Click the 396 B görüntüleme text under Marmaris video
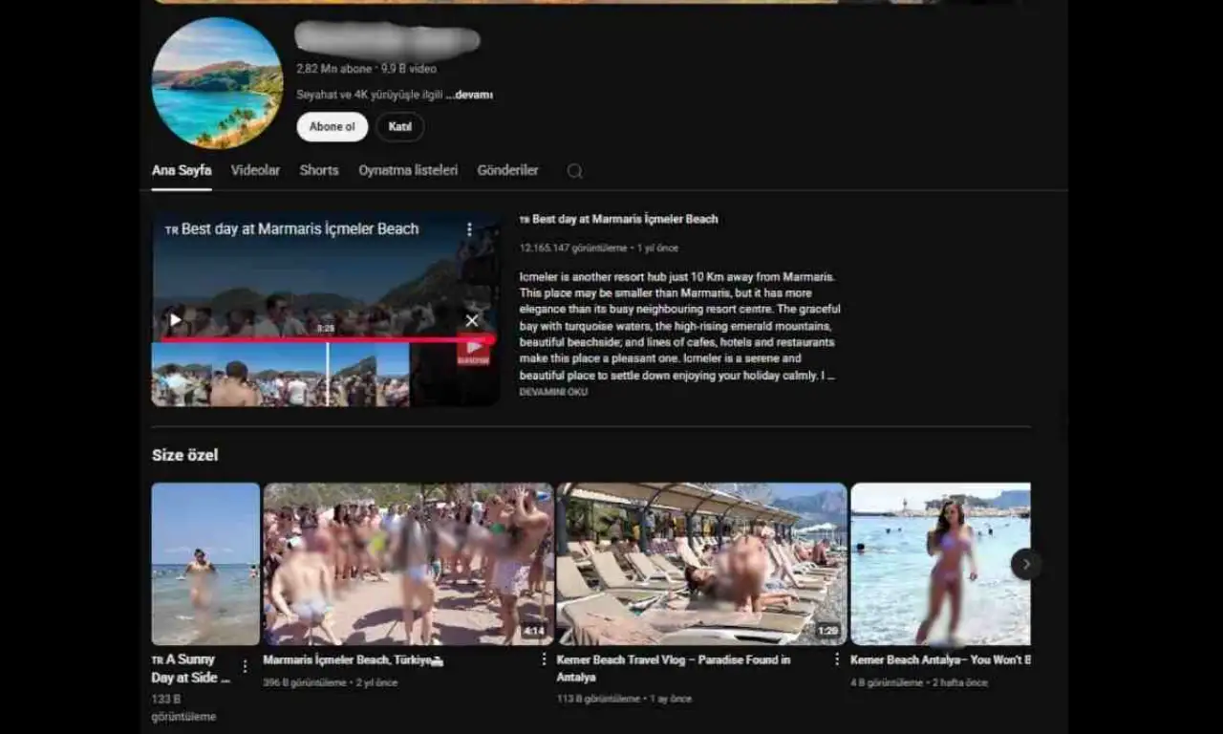Image resolution: width=1223 pixels, height=734 pixels. coord(305,682)
